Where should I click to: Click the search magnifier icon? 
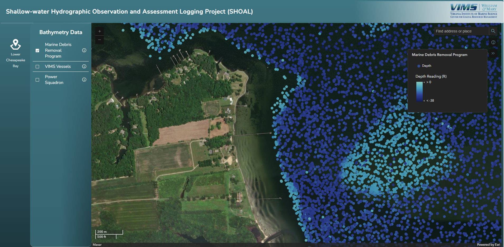(x=493, y=31)
